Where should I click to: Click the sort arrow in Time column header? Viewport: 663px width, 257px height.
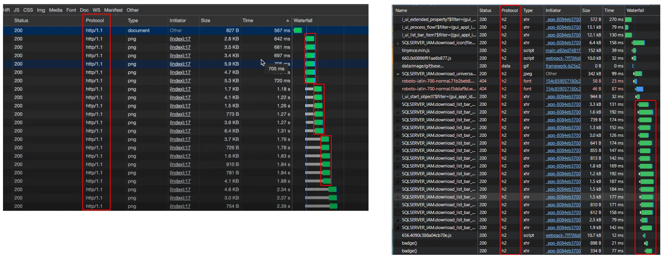287,20
